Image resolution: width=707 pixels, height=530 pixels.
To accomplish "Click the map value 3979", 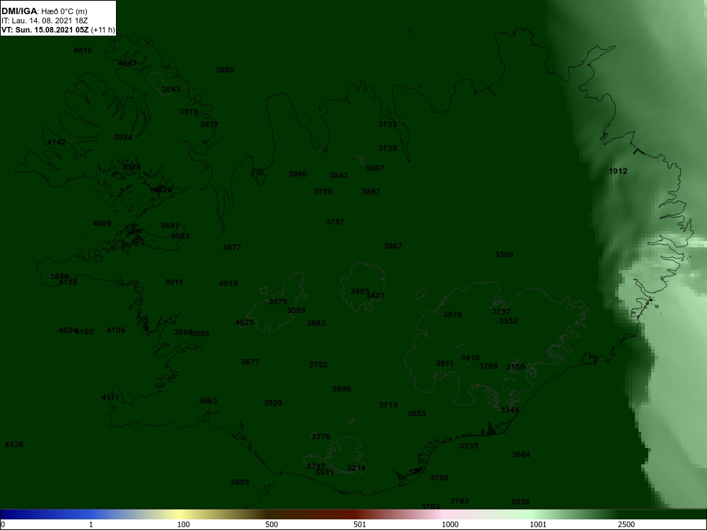I will pyautogui.click(x=278, y=302).
